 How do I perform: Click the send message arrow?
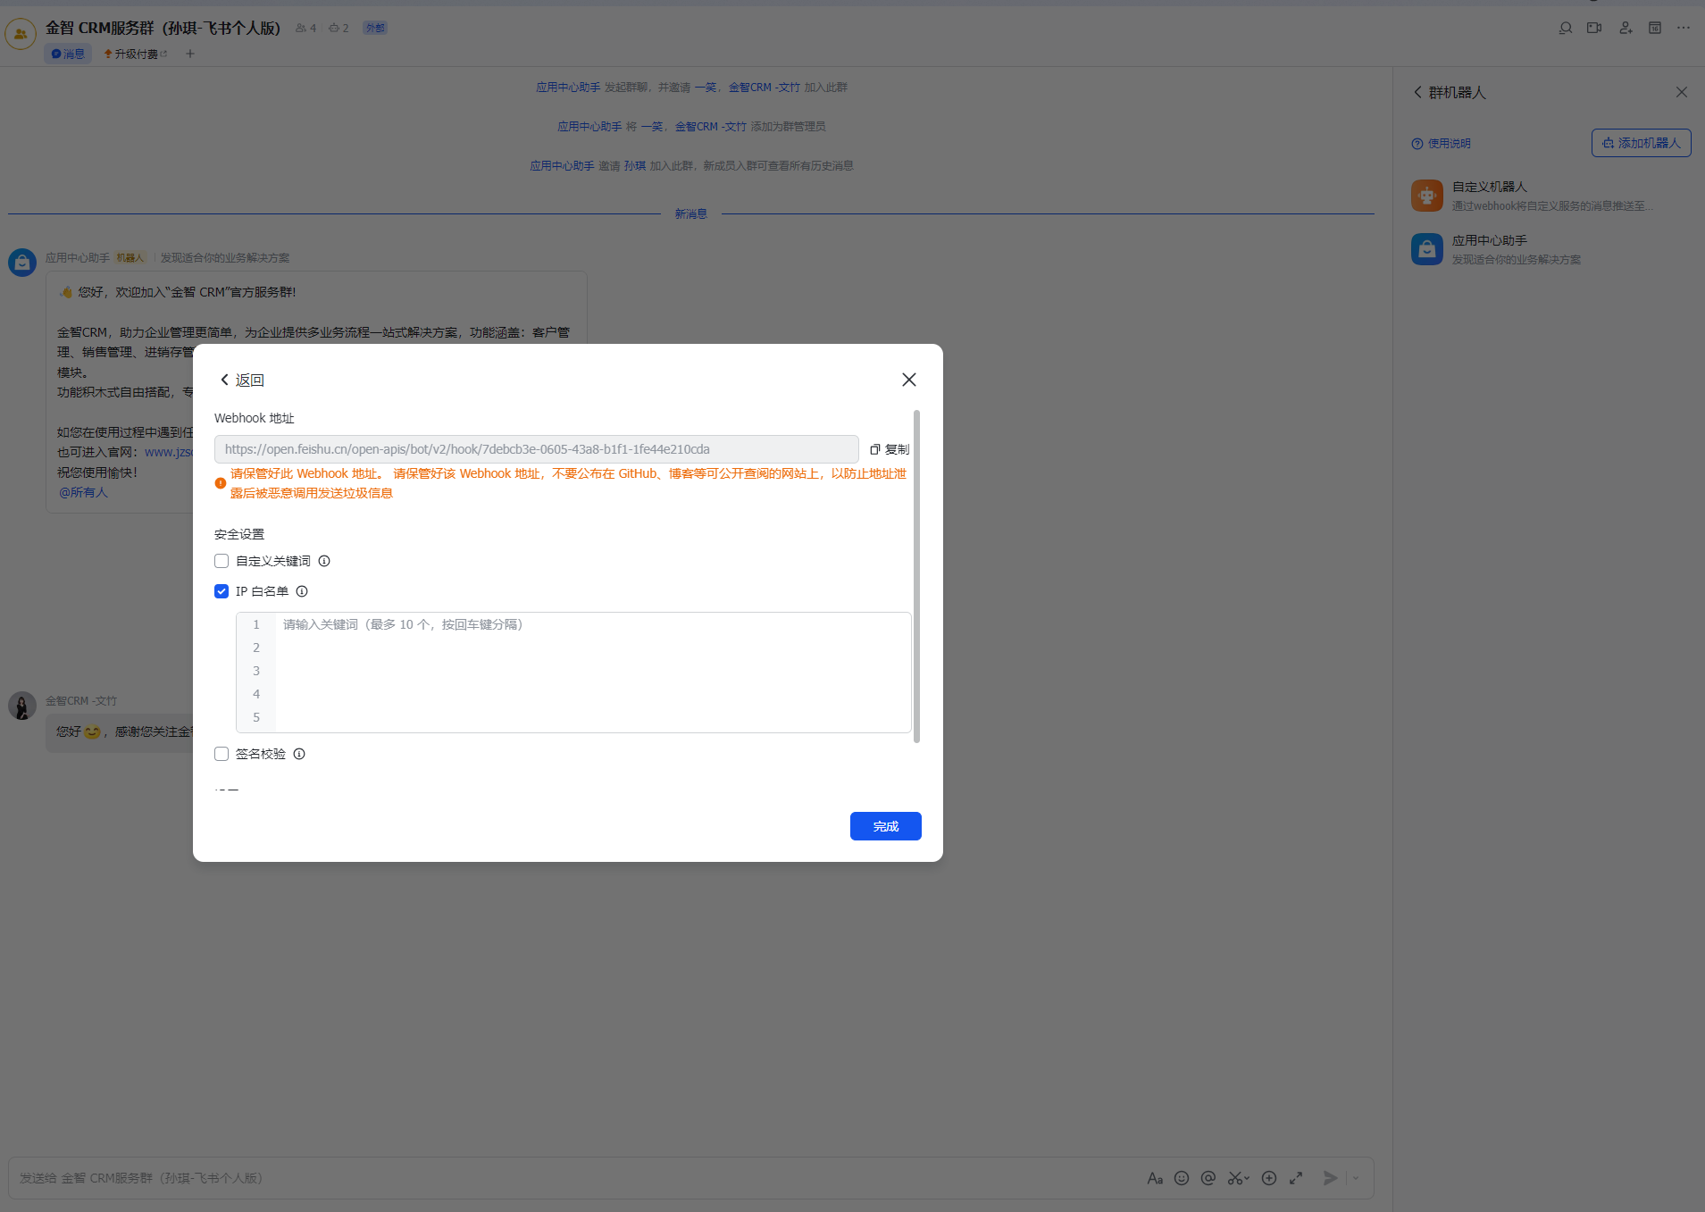(1331, 1178)
